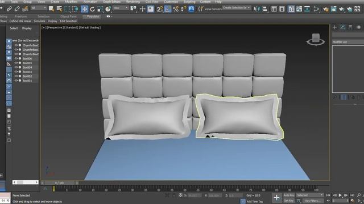Image resolution: width=364 pixels, height=204 pixels.
Task: Click Use Pivot Point Center icon
Action: point(134,9)
